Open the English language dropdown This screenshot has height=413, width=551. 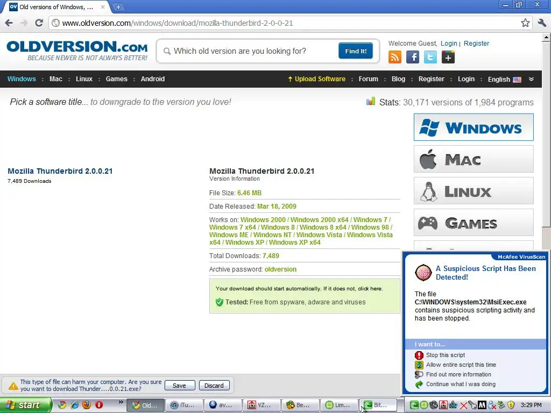[504, 80]
